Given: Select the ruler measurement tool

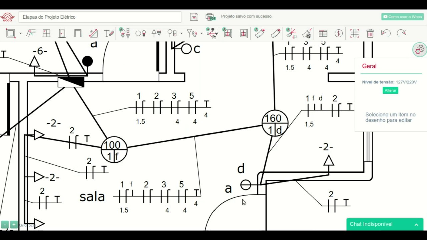Looking at the screenshot, I should tap(93, 33).
